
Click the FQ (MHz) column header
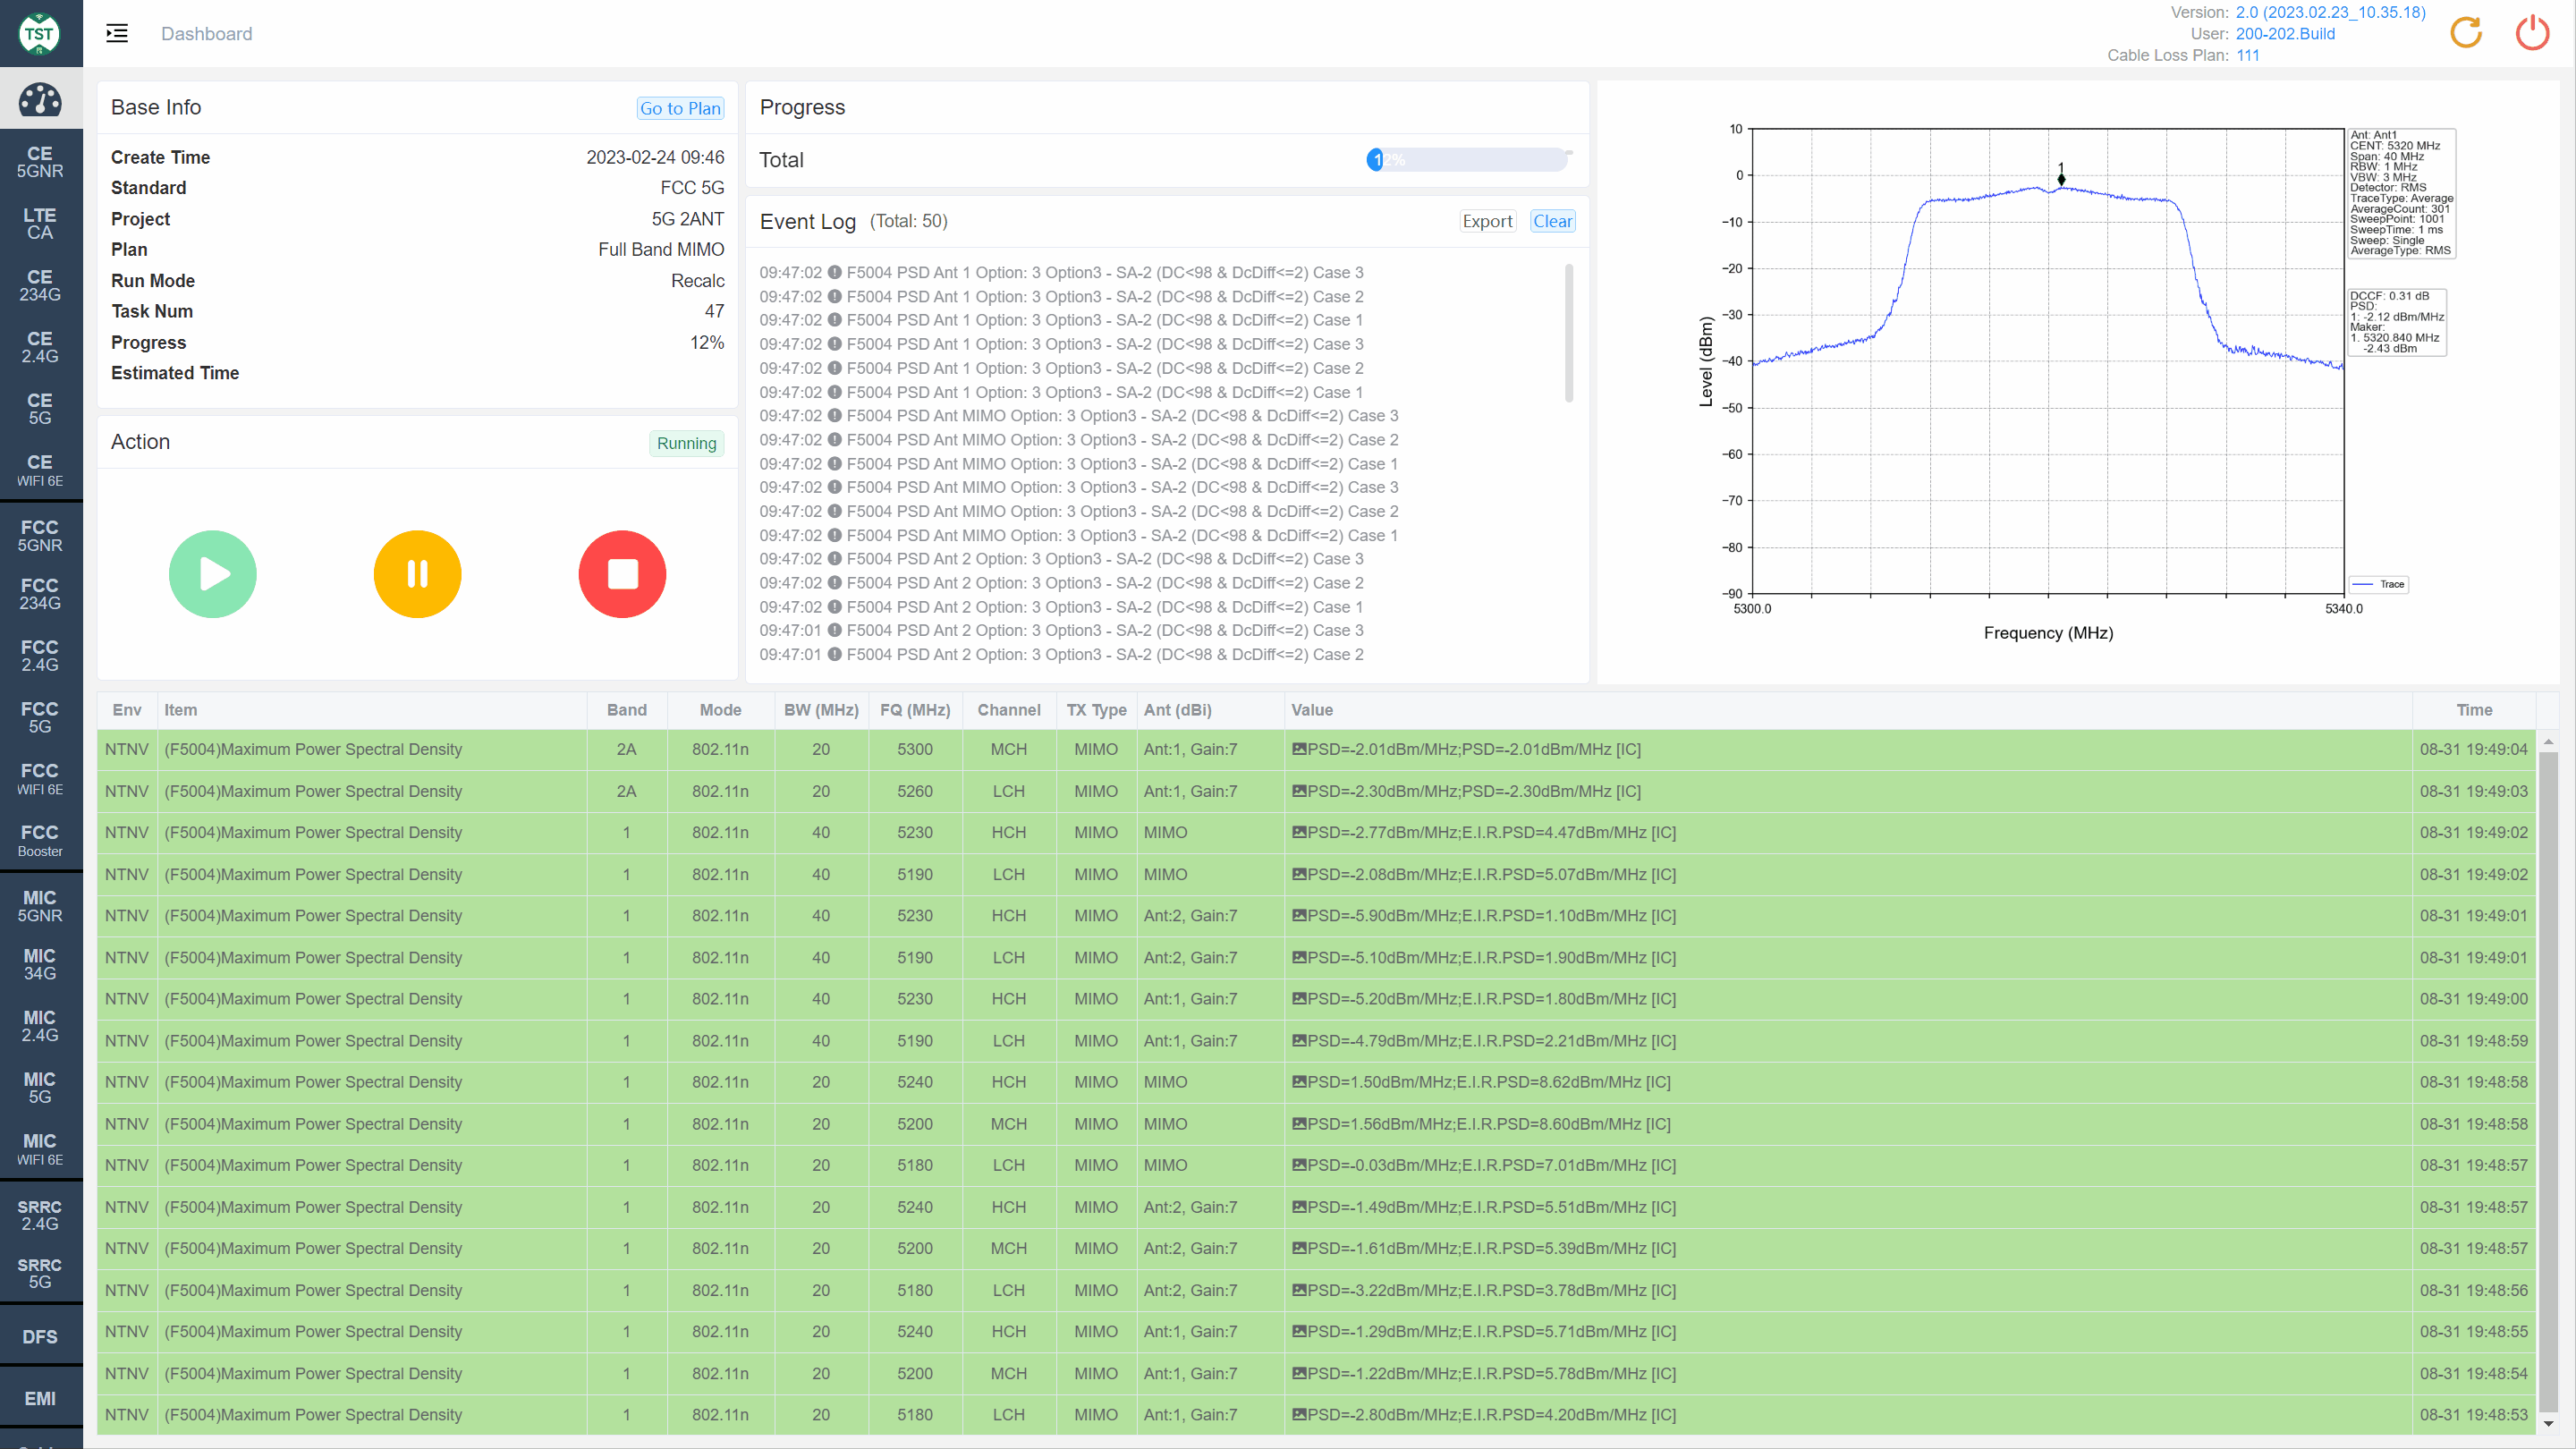click(915, 710)
